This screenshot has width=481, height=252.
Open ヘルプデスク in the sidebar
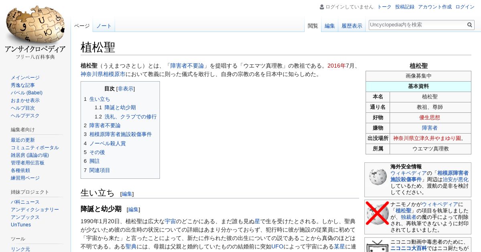(x=25, y=116)
